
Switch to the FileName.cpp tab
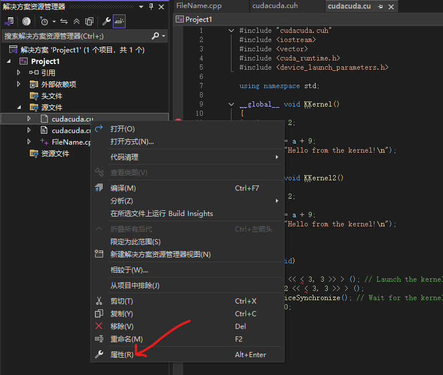199,6
